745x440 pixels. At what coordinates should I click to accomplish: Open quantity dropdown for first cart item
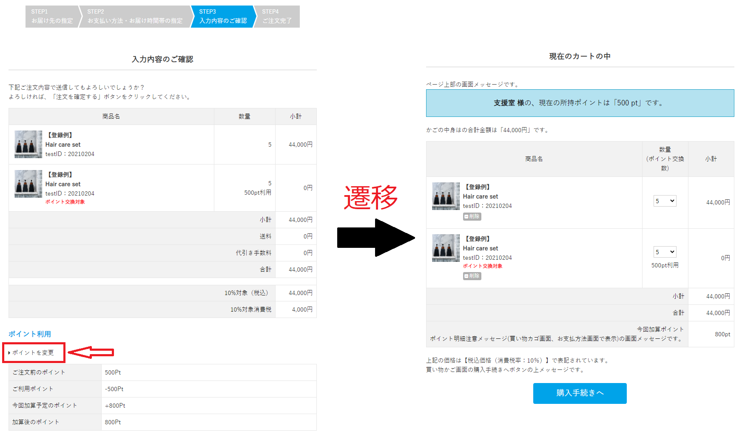click(665, 201)
